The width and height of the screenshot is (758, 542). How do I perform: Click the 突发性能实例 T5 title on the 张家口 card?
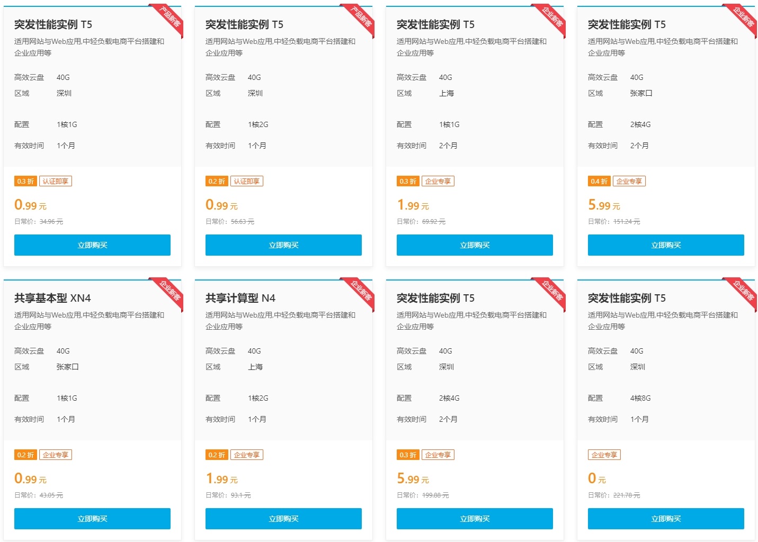[627, 24]
